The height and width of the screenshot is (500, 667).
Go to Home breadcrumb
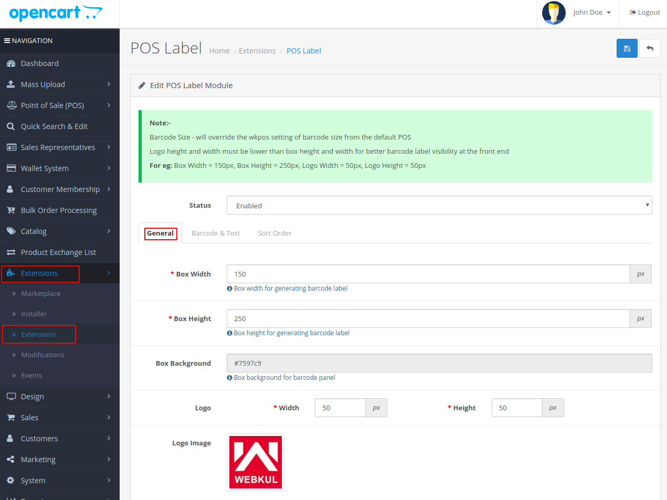tap(219, 51)
